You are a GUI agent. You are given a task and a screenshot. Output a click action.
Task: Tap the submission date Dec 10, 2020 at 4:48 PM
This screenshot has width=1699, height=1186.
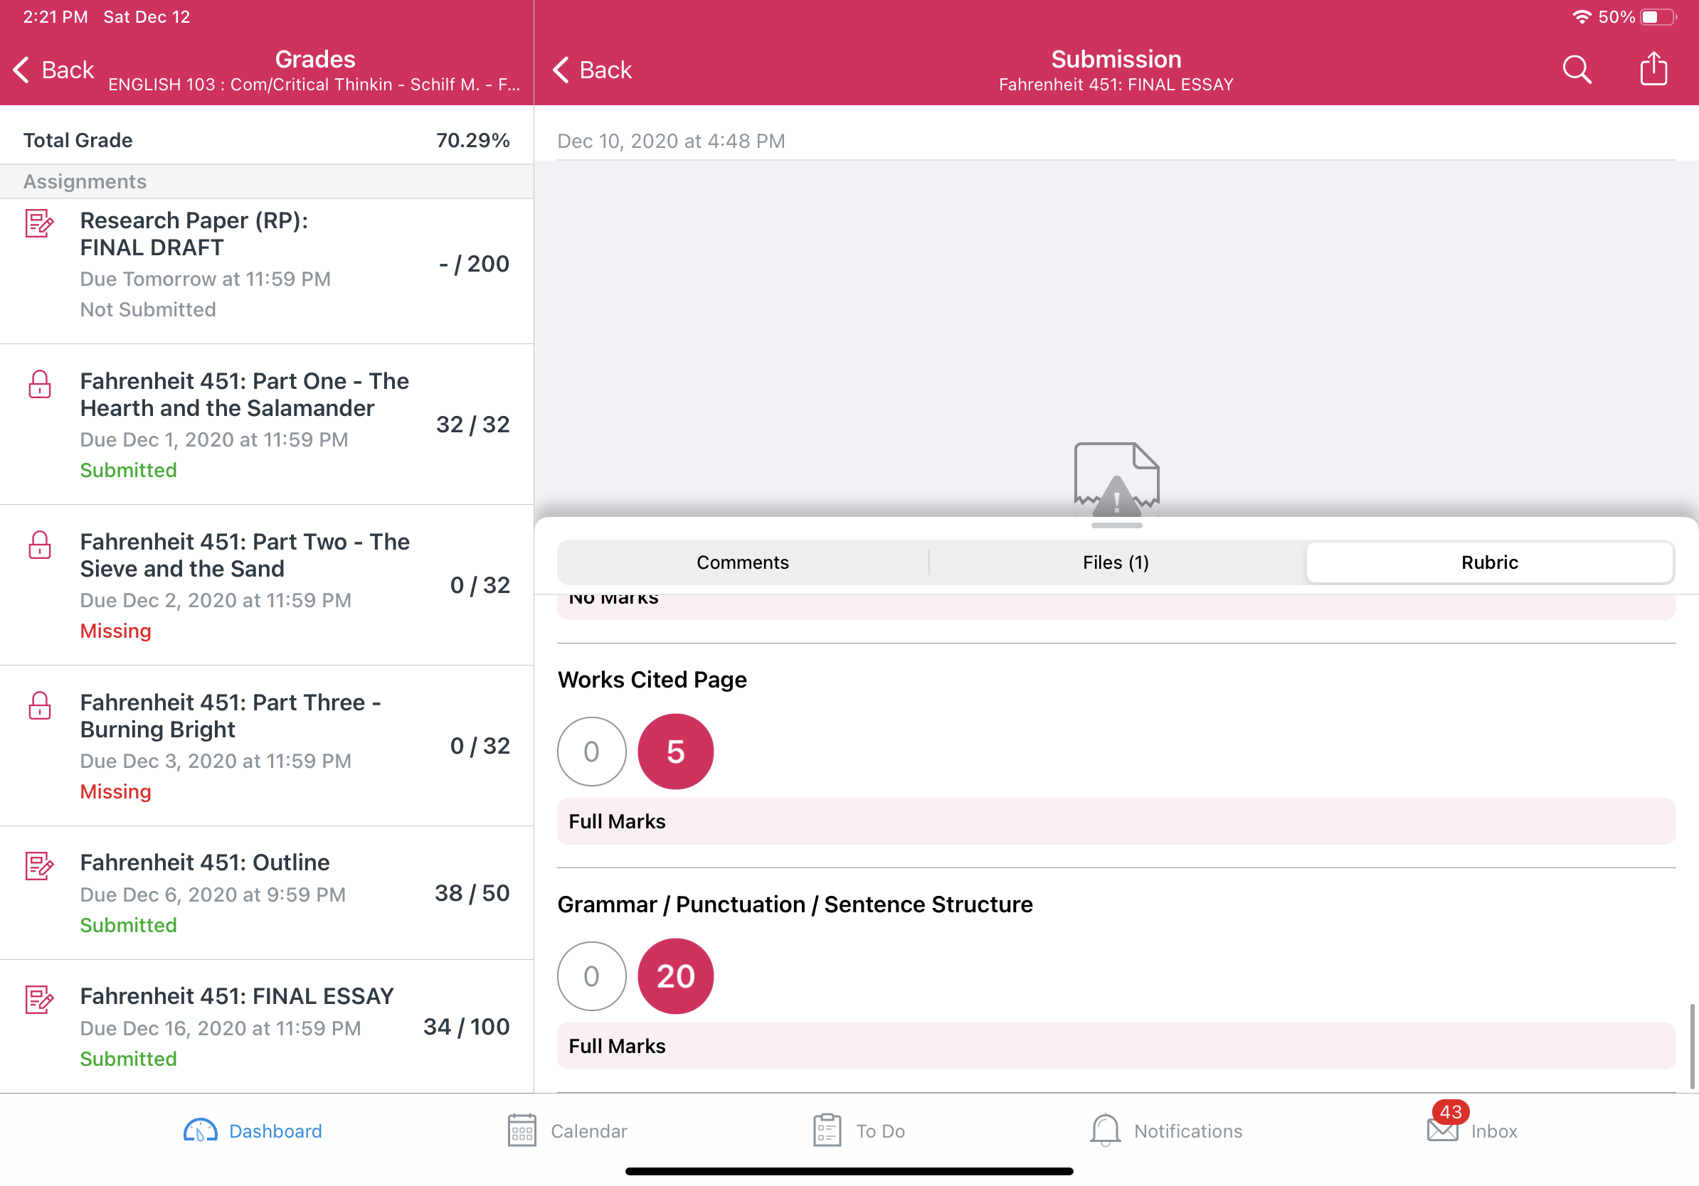671,141
